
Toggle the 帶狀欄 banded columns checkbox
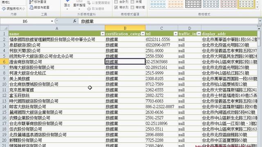(132, 7)
